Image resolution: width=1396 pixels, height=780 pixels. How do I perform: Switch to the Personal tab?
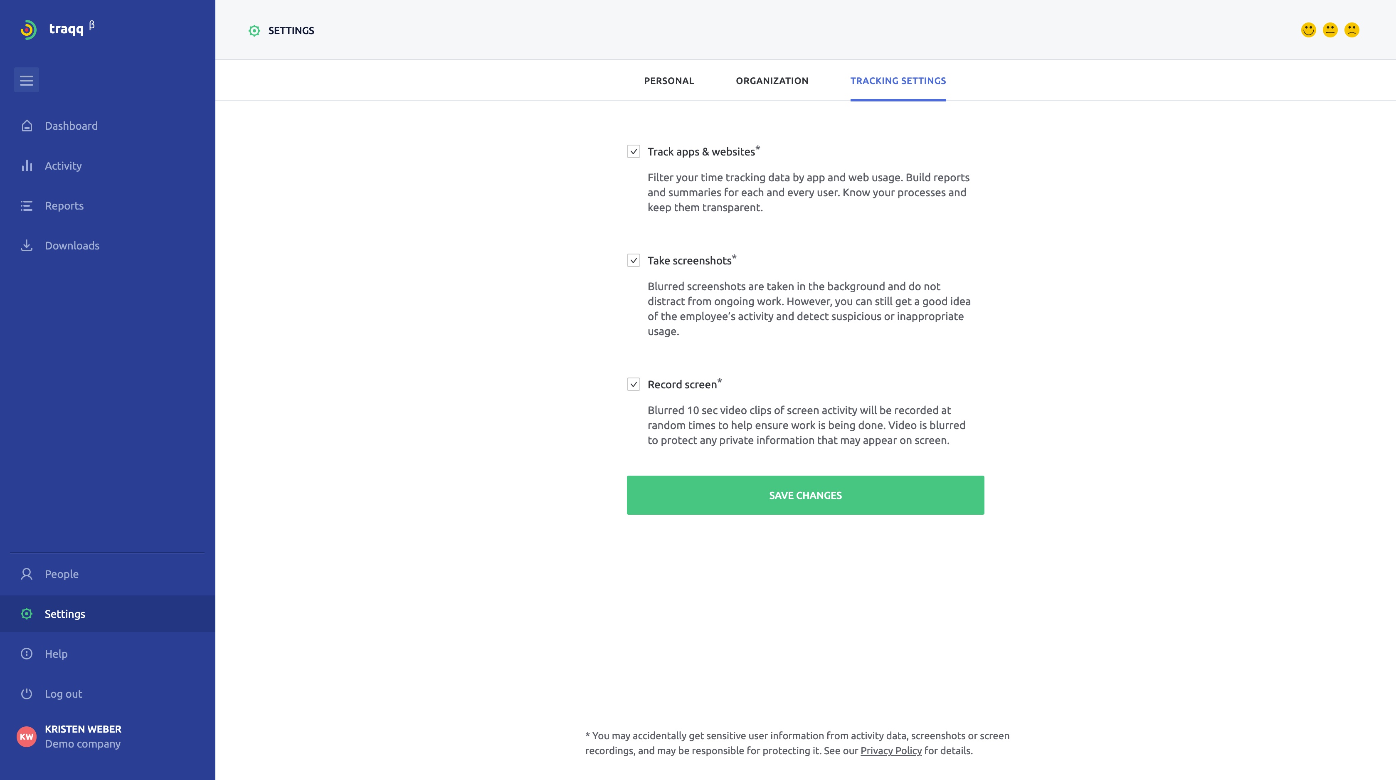point(669,80)
